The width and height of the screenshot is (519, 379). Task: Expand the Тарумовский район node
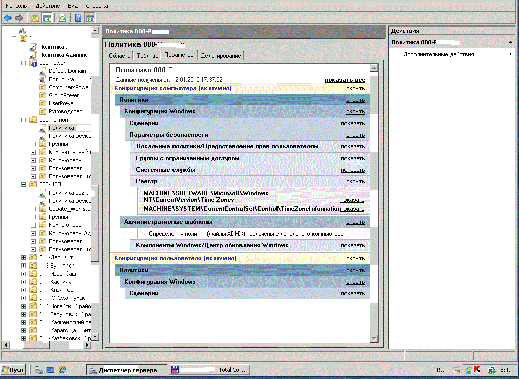click(23, 314)
